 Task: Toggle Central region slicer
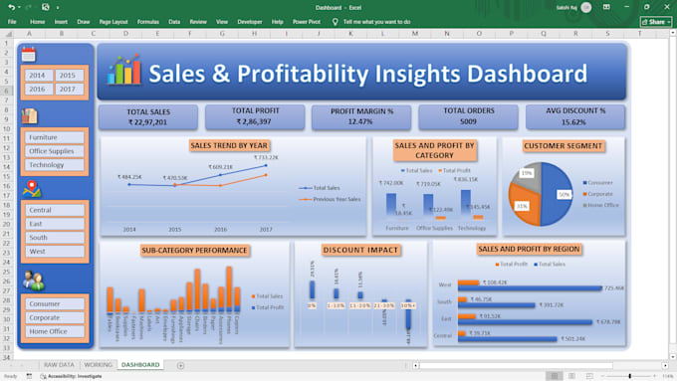[55, 210]
